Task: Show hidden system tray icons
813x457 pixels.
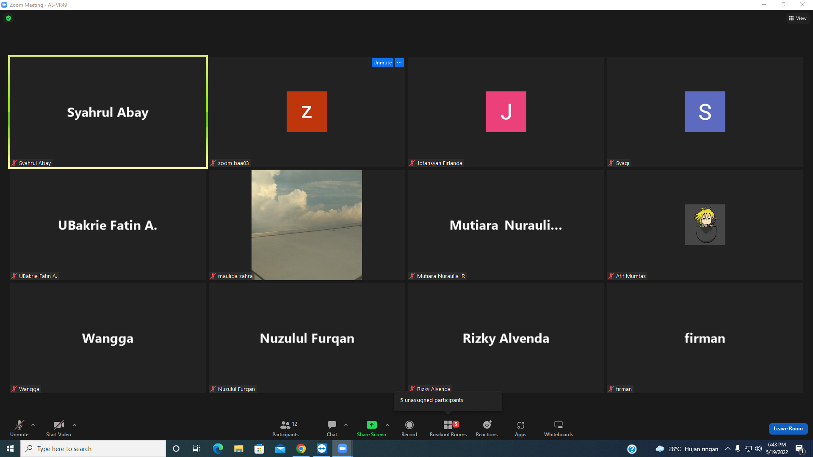Action: tap(727, 449)
